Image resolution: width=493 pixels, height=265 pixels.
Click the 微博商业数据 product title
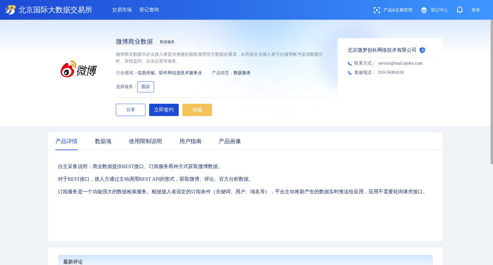(134, 42)
